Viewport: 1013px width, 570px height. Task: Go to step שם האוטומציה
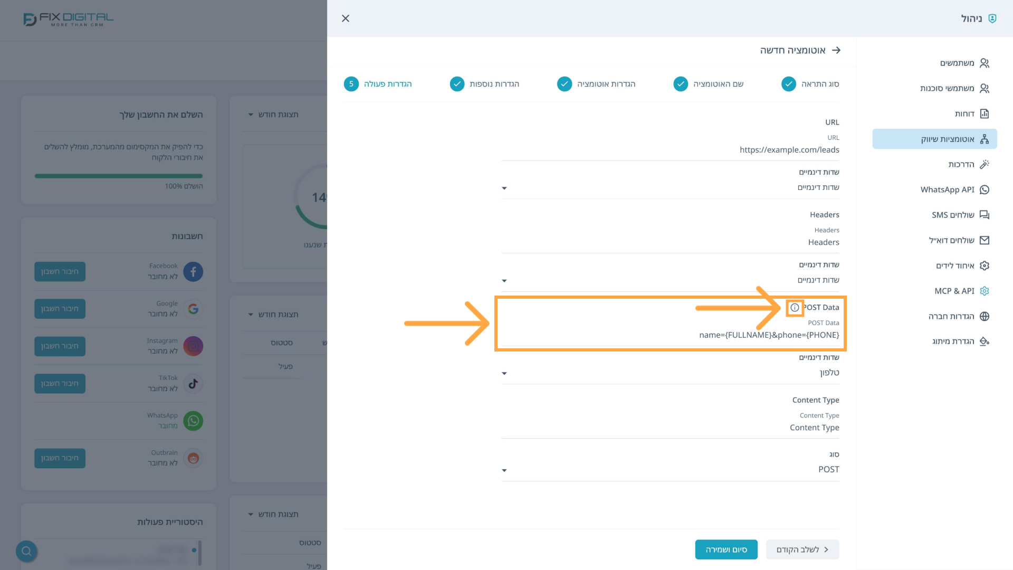click(709, 84)
